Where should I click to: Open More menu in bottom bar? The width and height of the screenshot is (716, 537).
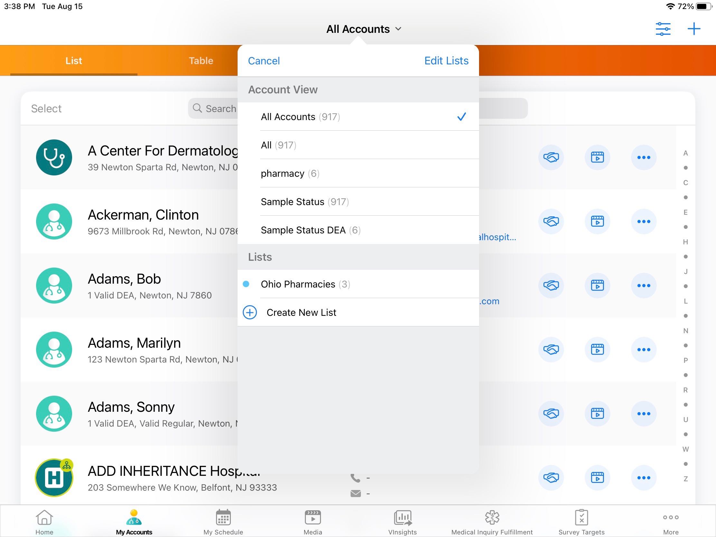[670, 522]
